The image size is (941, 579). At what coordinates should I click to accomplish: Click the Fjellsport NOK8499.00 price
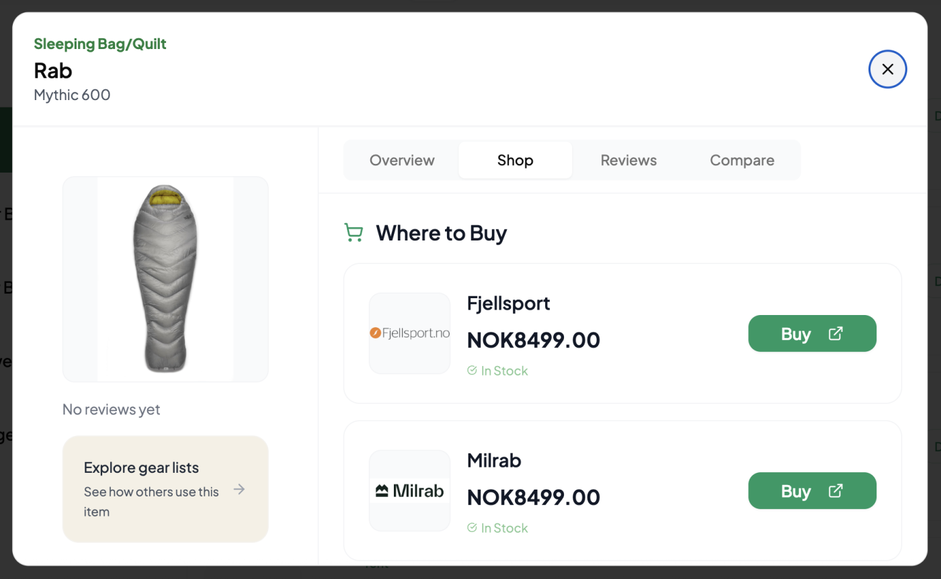click(534, 340)
